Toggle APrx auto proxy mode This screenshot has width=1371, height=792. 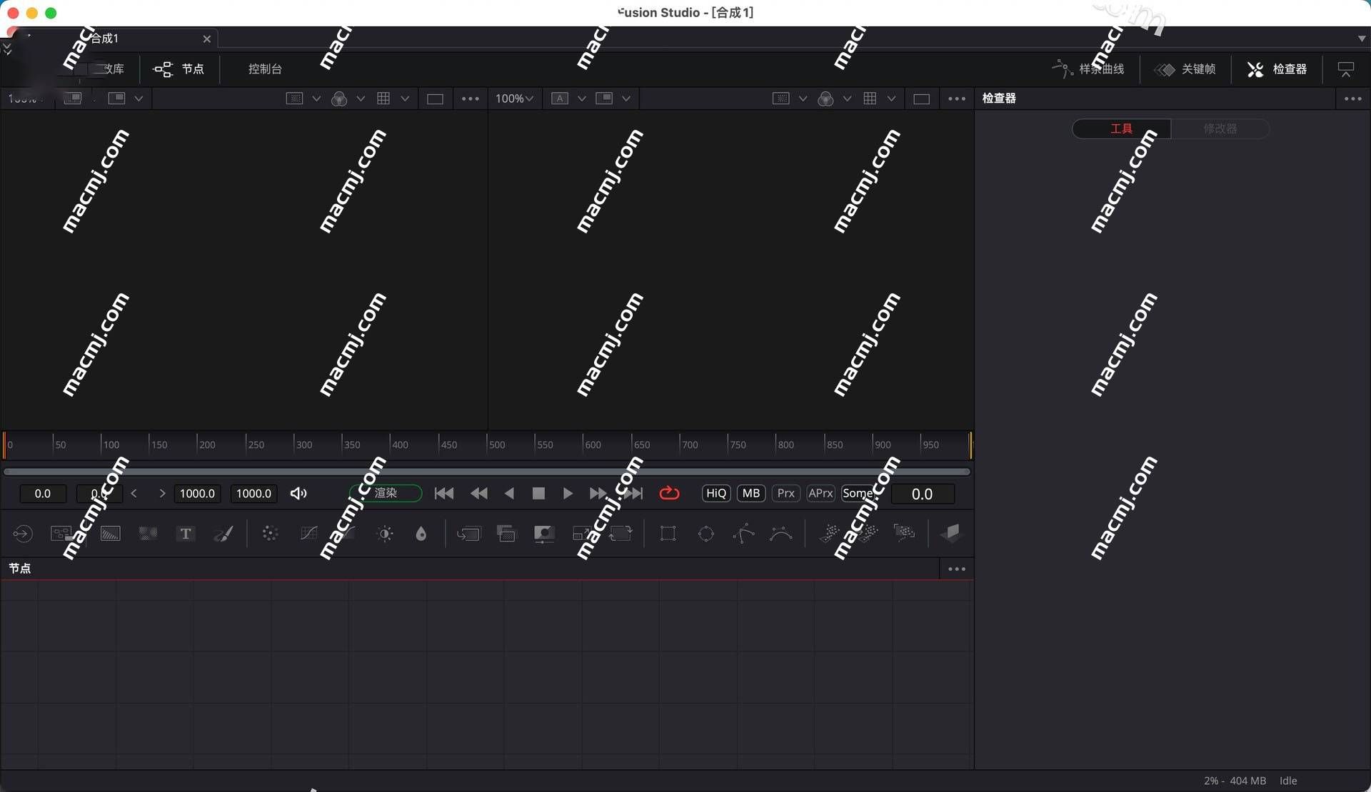820,493
